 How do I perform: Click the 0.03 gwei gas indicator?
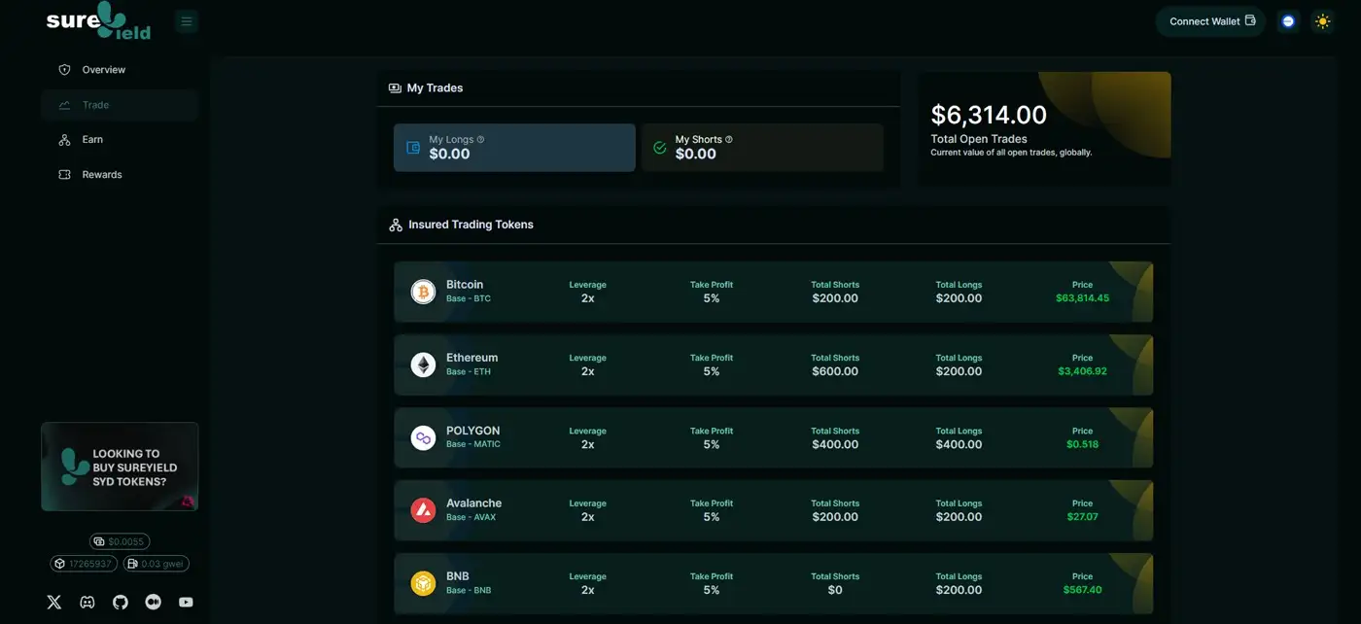click(x=156, y=564)
